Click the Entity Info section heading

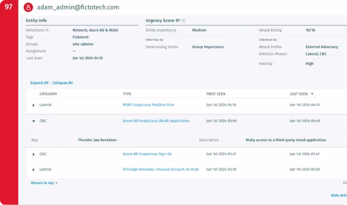point(37,20)
